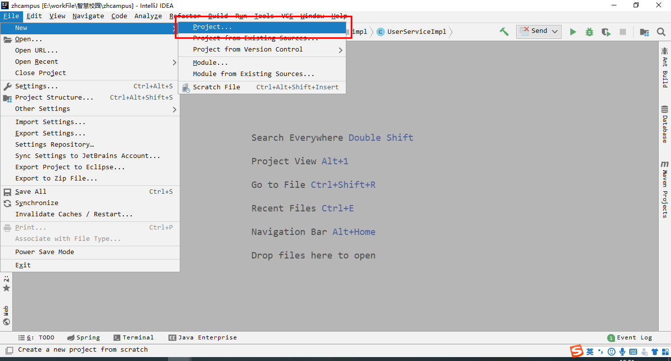Open the Ant Build side panel

665,64
